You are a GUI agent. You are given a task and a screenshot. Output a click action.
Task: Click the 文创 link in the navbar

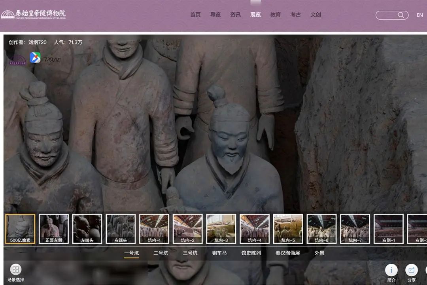click(316, 15)
